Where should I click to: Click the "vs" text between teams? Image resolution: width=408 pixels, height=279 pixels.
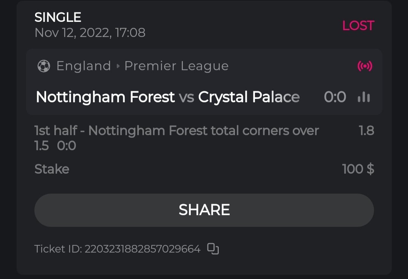(186, 98)
